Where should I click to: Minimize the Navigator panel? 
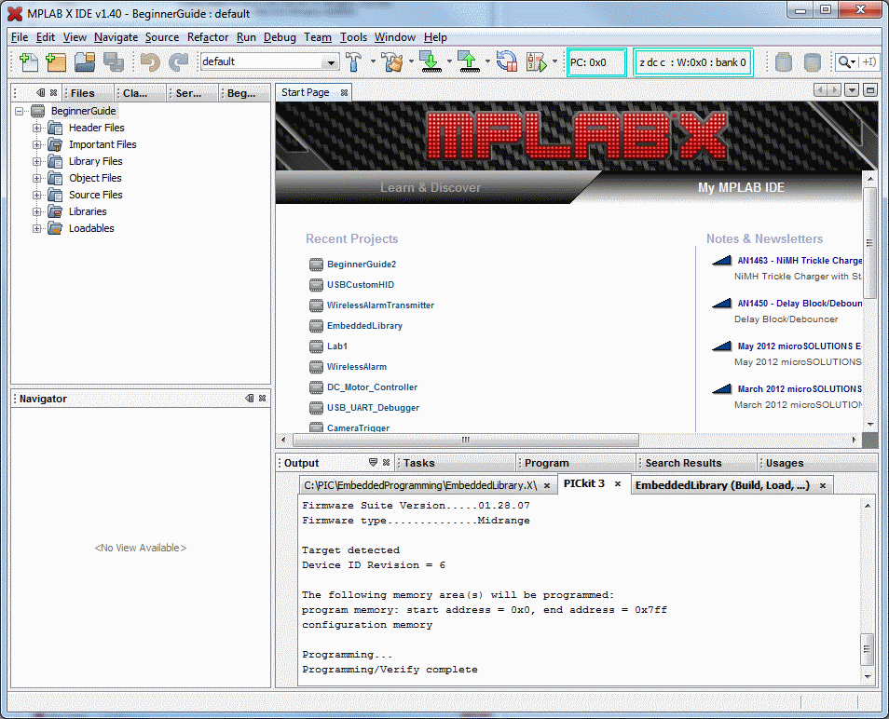click(x=250, y=399)
